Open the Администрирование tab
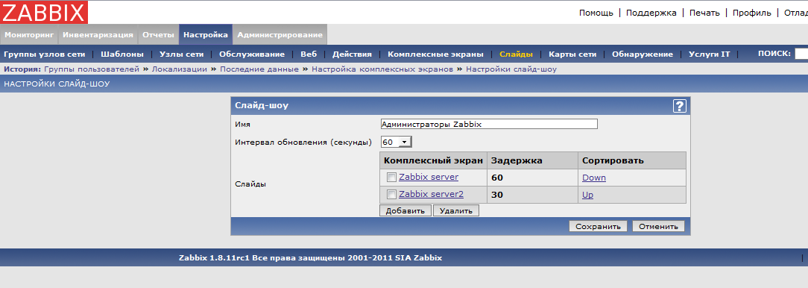Screen dimensions: 808x288 coord(280,34)
